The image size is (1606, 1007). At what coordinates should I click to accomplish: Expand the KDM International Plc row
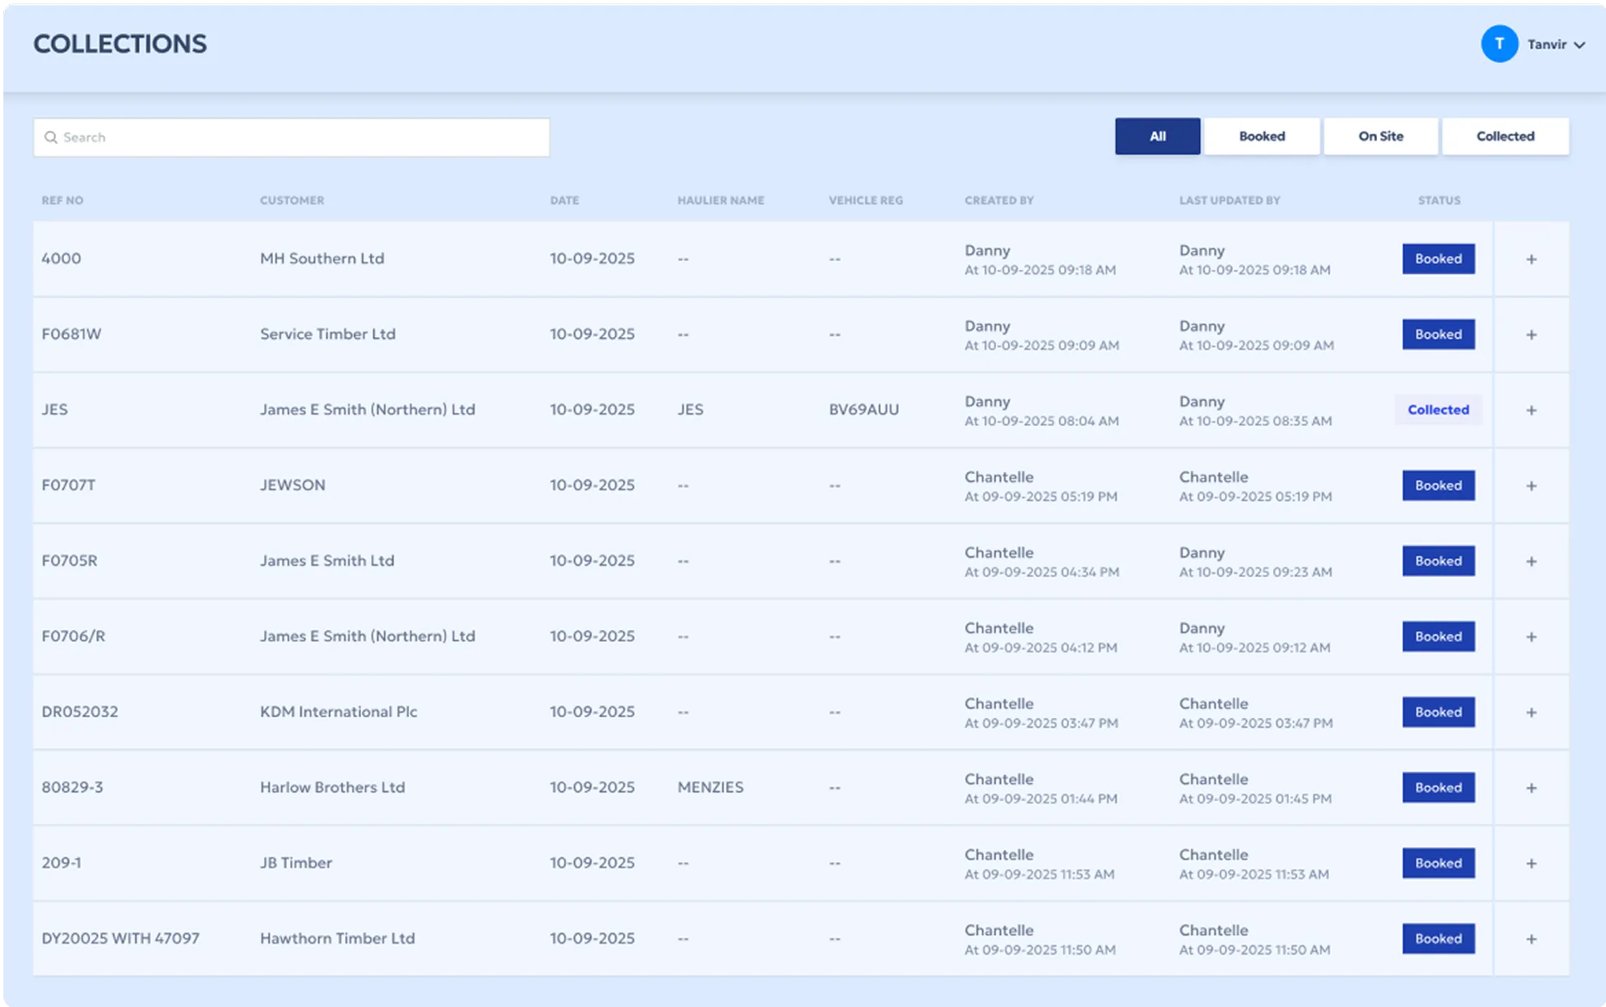point(1531,712)
